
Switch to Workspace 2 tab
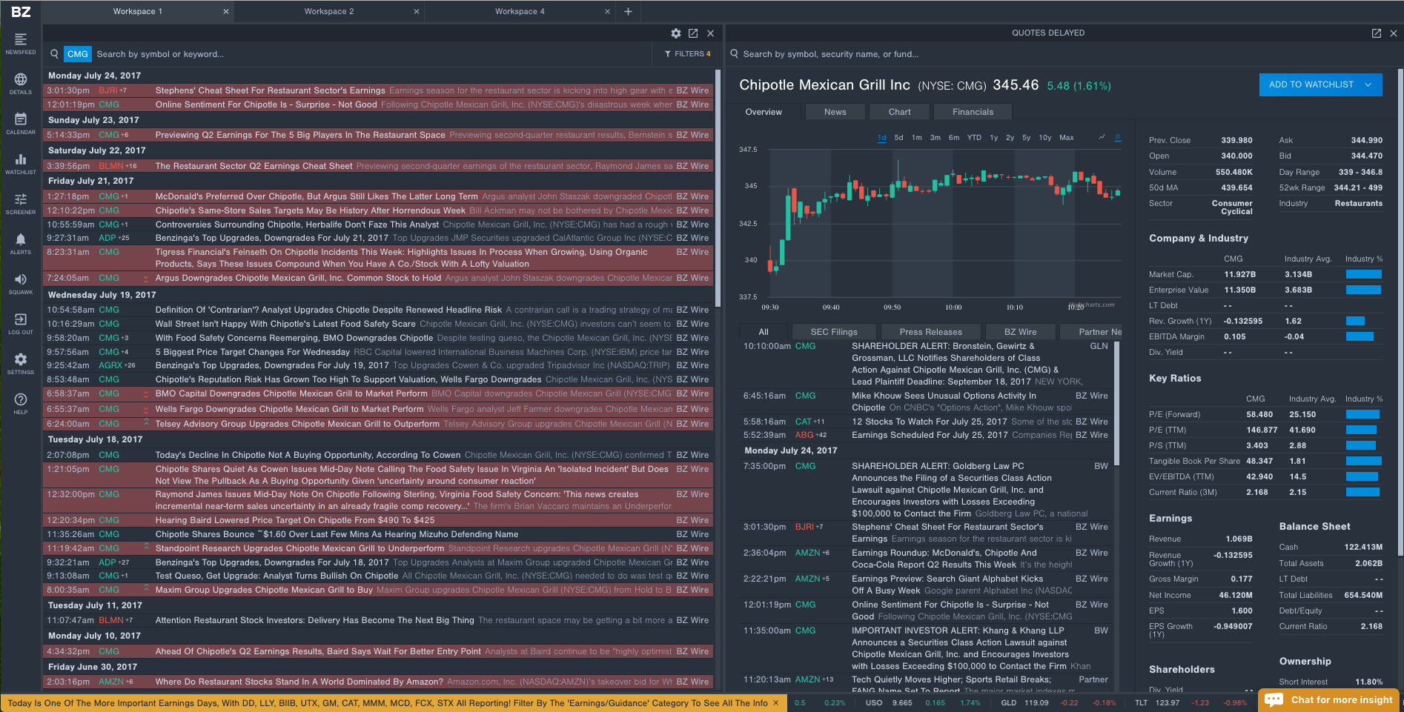tap(329, 11)
